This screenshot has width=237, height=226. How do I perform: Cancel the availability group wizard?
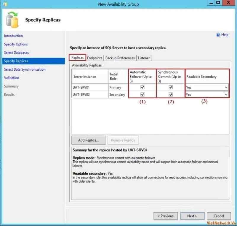219,216
